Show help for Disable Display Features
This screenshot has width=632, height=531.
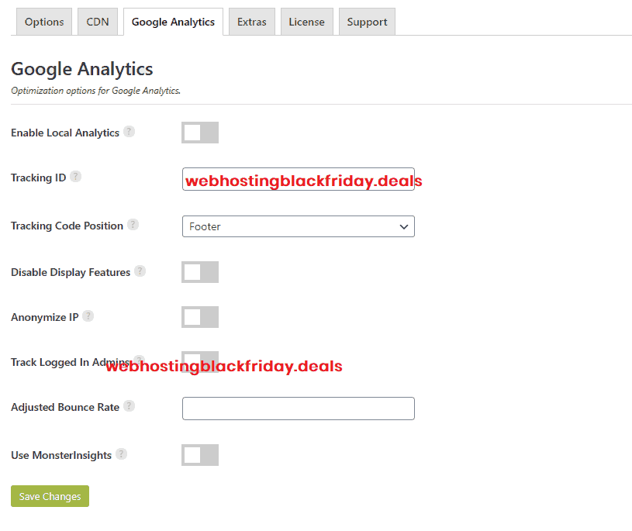[x=140, y=271]
